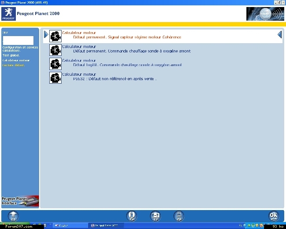Select engine icon of the 'Défaut permanent. Commande chauffage' row
Image resolution: width=286 pixels, height=229 pixels.
click(x=55, y=50)
